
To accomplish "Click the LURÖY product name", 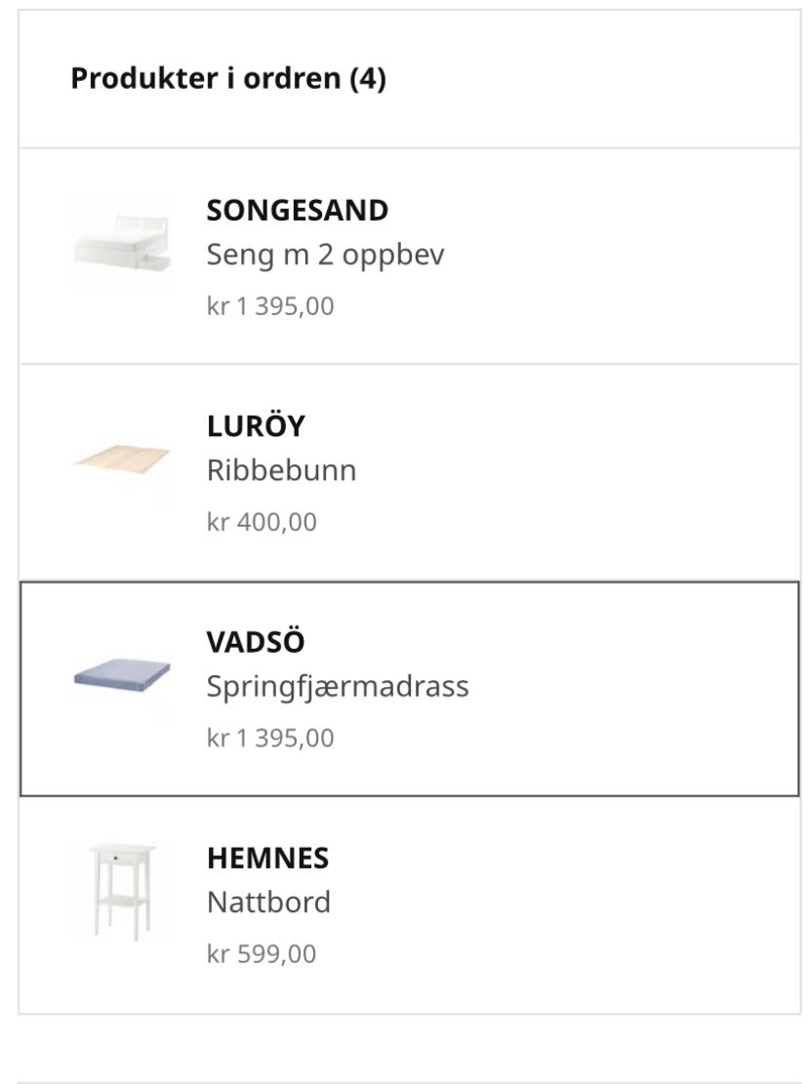I will coord(256,425).
